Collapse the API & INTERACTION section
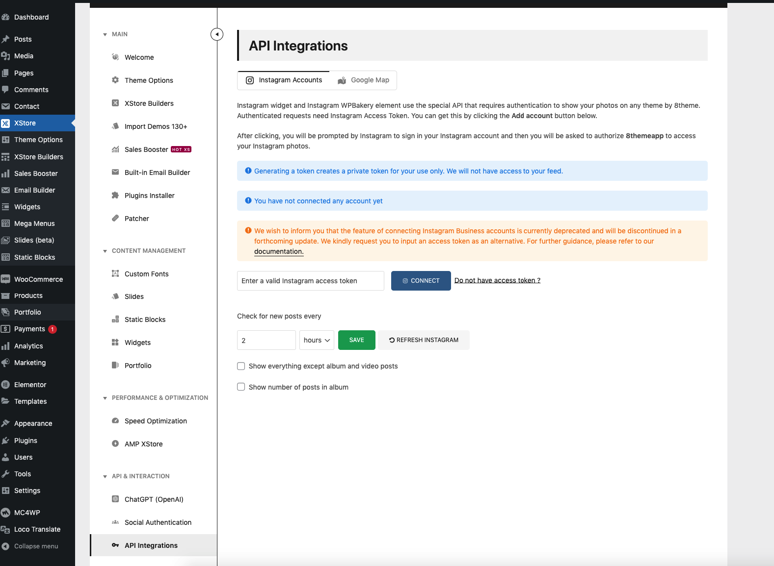 tap(105, 476)
